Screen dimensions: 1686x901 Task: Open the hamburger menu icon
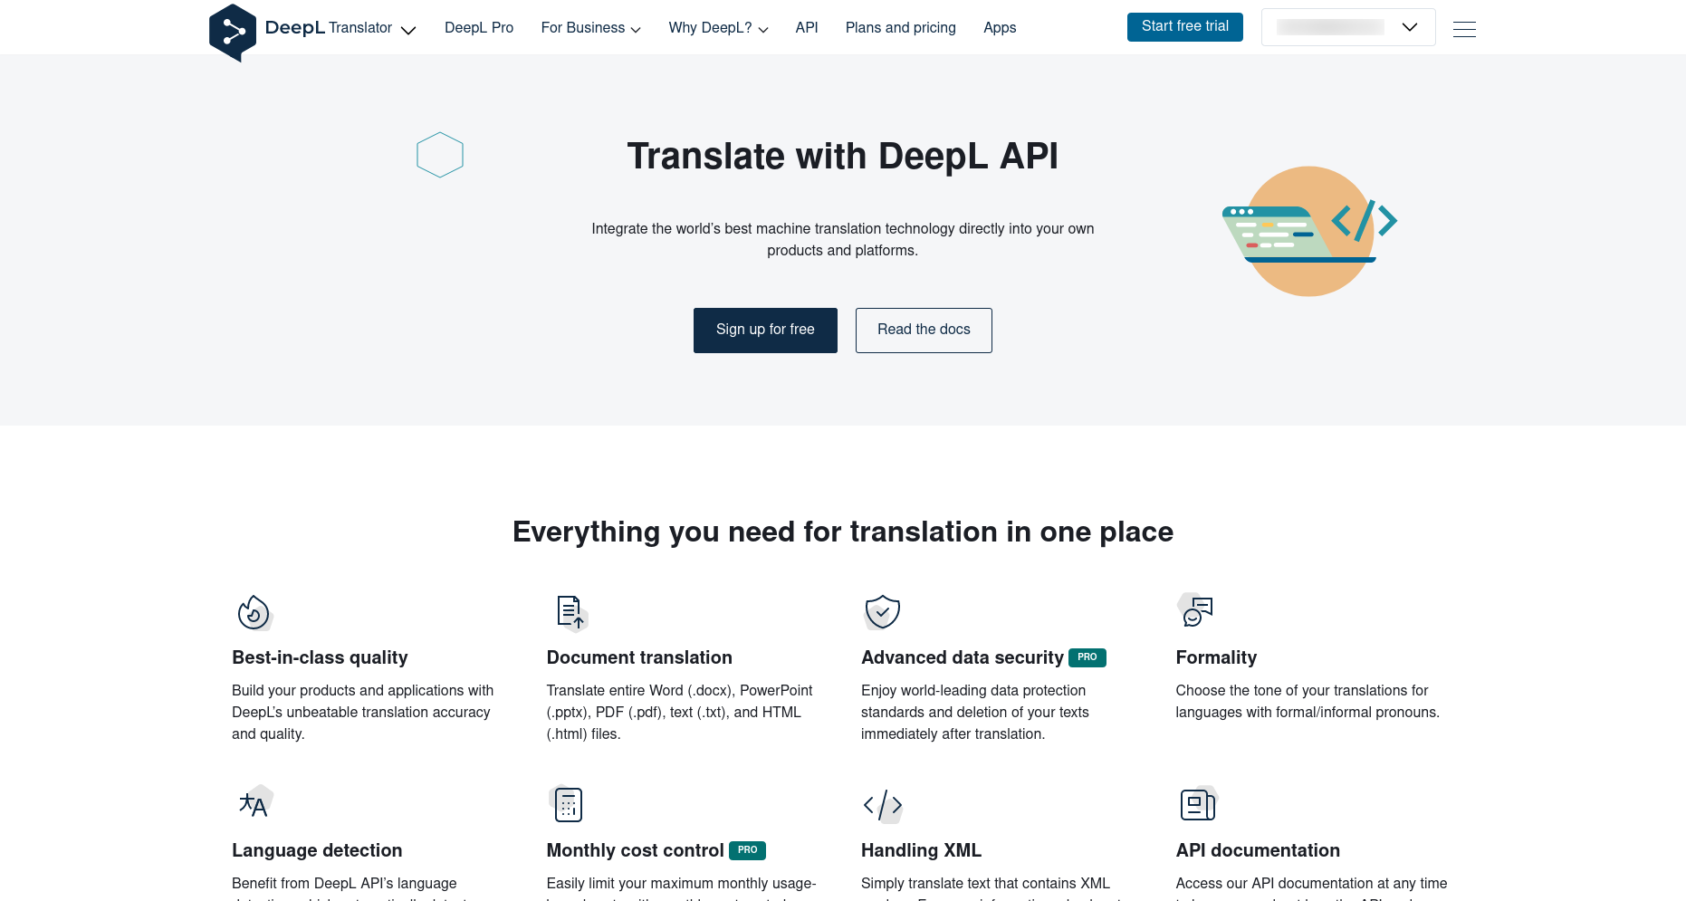pyautogui.click(x=1464, y=29)
